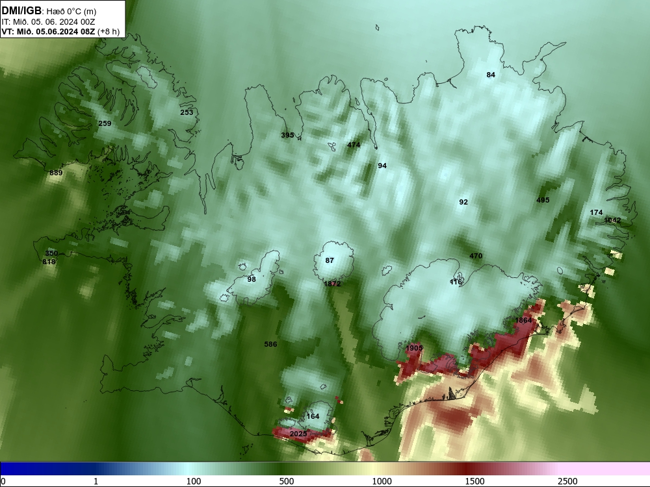Select the map value 1864
The width and height of the screenshot is (650, 487).
click(x=523, y=320)
